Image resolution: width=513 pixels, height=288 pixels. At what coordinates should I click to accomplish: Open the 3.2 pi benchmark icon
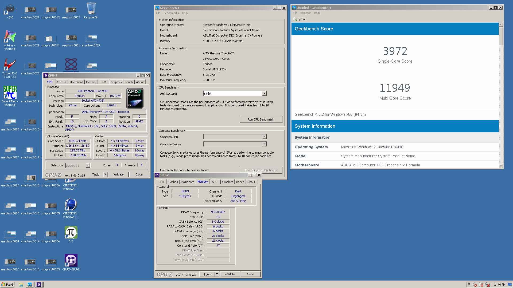coord(71,234)
